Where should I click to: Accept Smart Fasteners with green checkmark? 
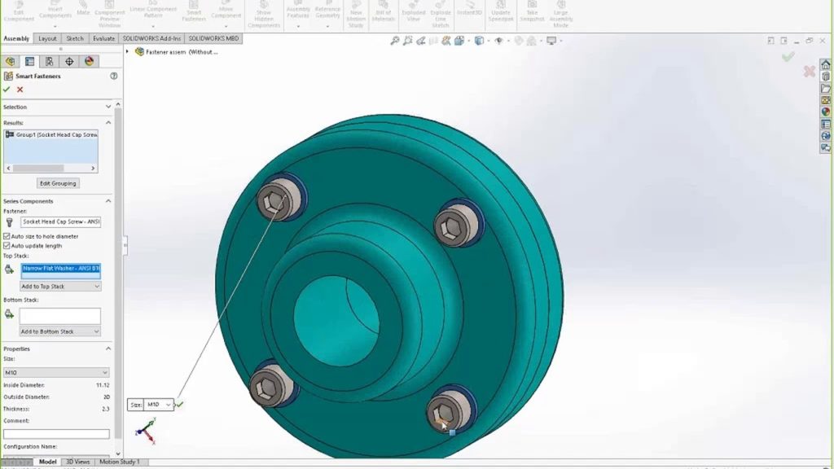7,90
